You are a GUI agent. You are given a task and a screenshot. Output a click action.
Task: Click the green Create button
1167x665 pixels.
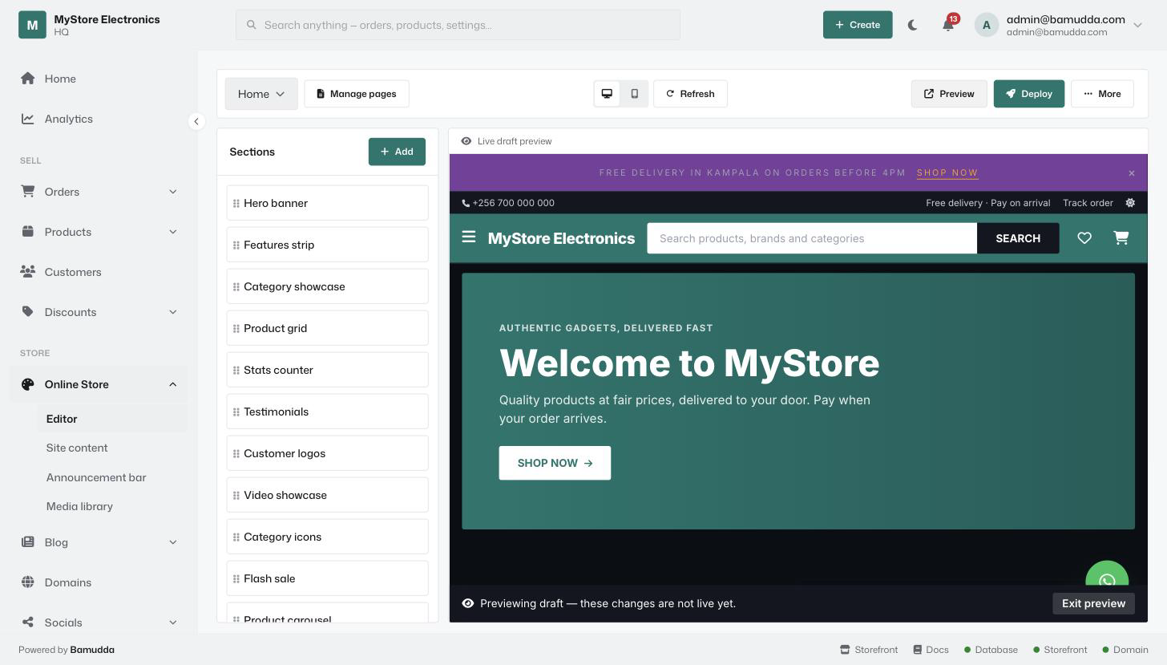click(x=858, y=25)
